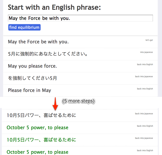Screen dimensions: 162x155
Task: Select the first green "October 5 power, to please"
Action: click(38, 128)
